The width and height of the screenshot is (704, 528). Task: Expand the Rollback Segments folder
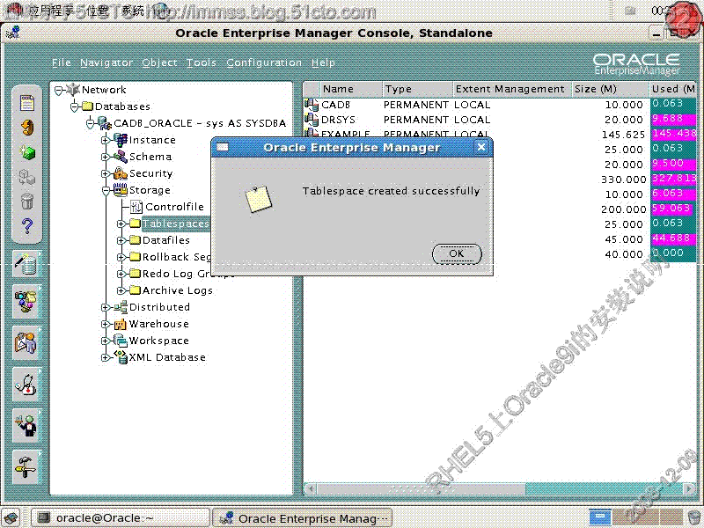pyautogui.click(x=121, y=257)
